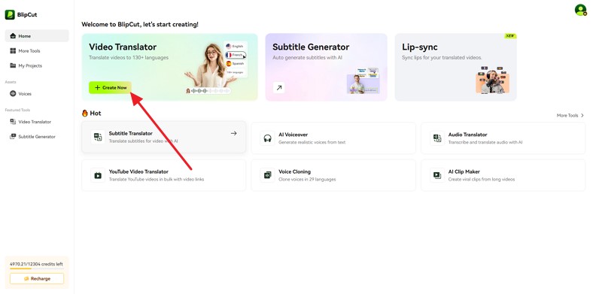The height and width of the screenshot is (294, 593).
Task: Click the Voice Cloning icon
Action: click(268, 175)
